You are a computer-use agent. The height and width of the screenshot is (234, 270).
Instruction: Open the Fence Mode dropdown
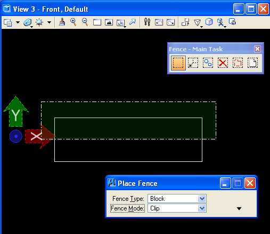177,208
